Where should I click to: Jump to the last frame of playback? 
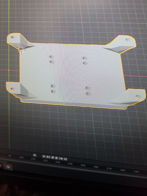[x=65, y=159]
